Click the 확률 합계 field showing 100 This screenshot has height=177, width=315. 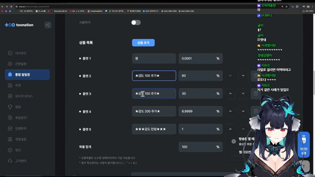pos(200,147)
